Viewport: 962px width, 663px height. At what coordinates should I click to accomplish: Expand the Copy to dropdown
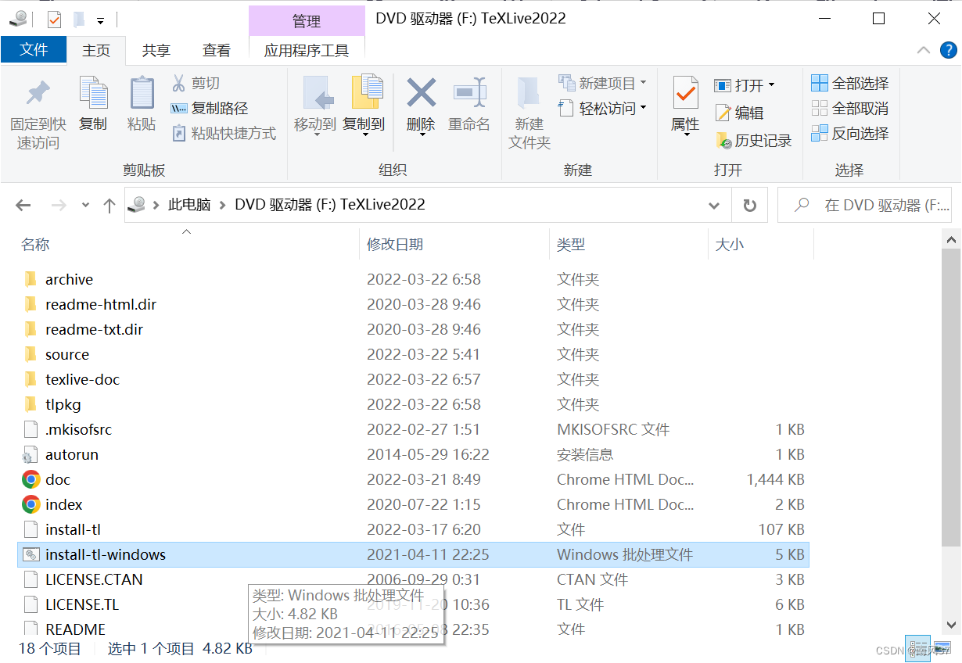[x=364, y=135]
